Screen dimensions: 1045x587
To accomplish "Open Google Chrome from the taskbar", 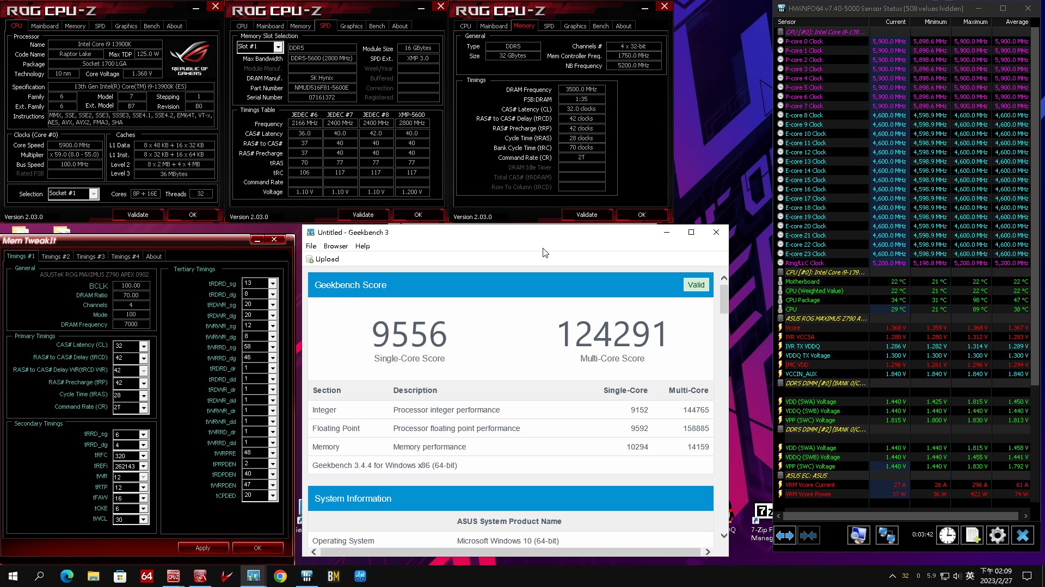I will [280, 576].
